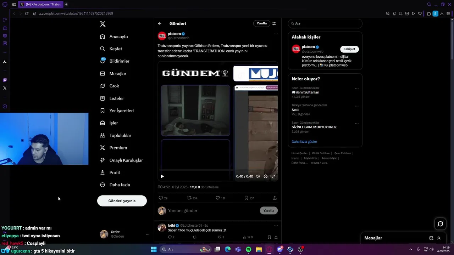Image resolution: width=454 pixels, height=255 pixels.
Task: Open Discord from the taskbar
Action: point(280,249)
